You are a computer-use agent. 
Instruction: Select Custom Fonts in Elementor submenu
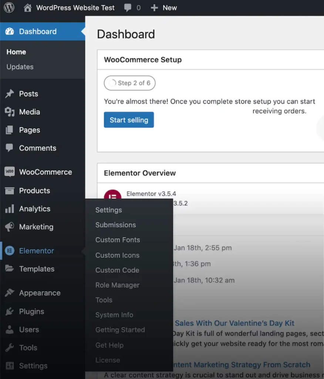point(118,240)
